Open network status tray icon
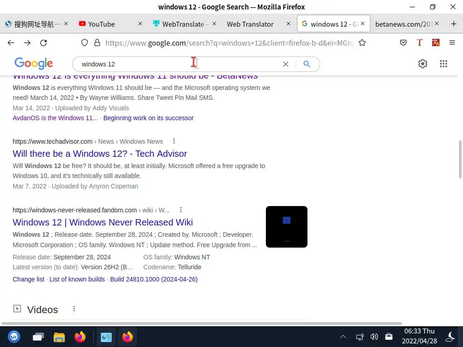463x347 pixels. coord(359,337)
